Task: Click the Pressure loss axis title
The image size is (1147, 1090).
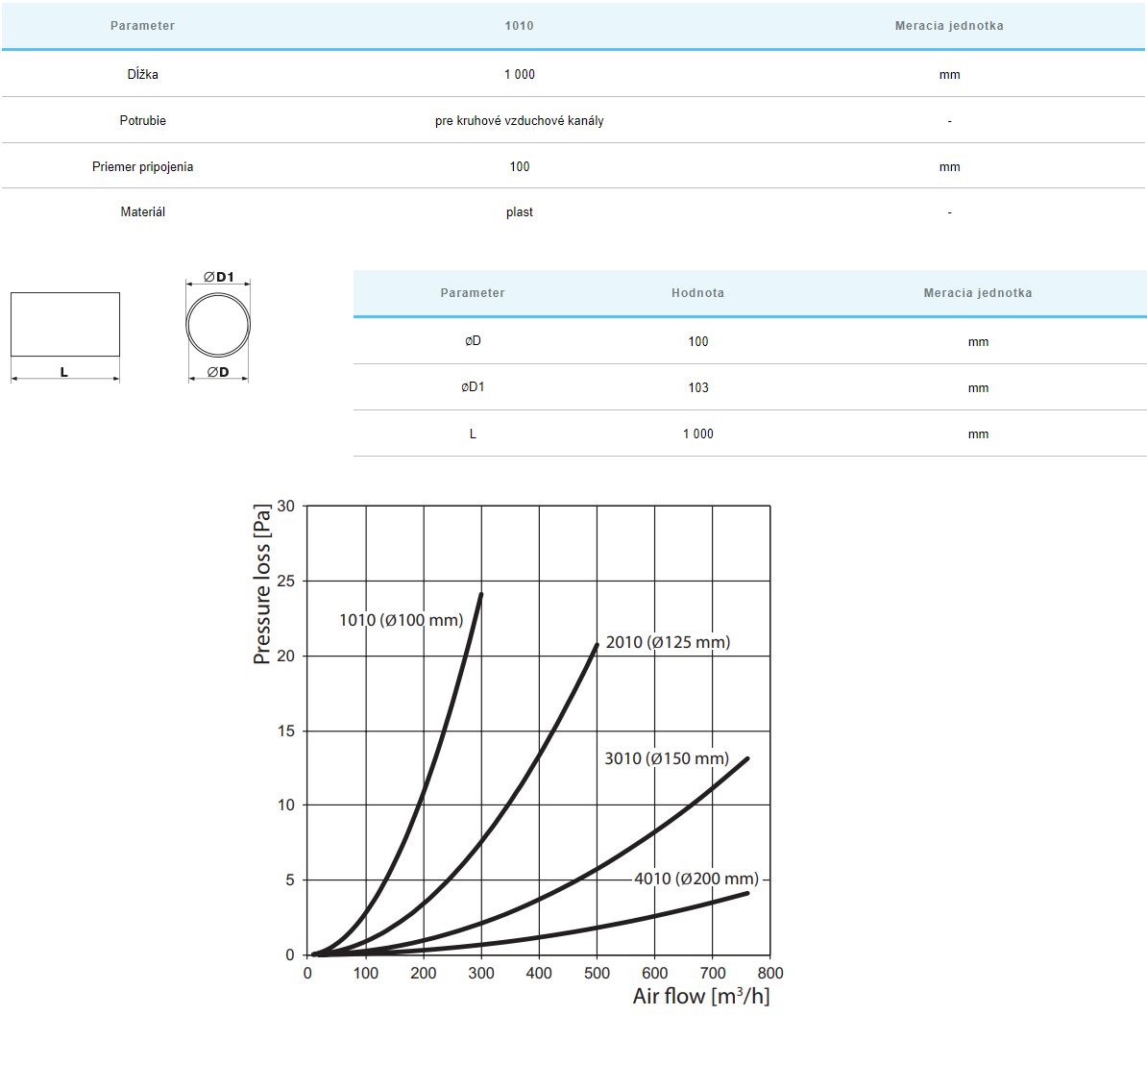Action: click(261, 583)
